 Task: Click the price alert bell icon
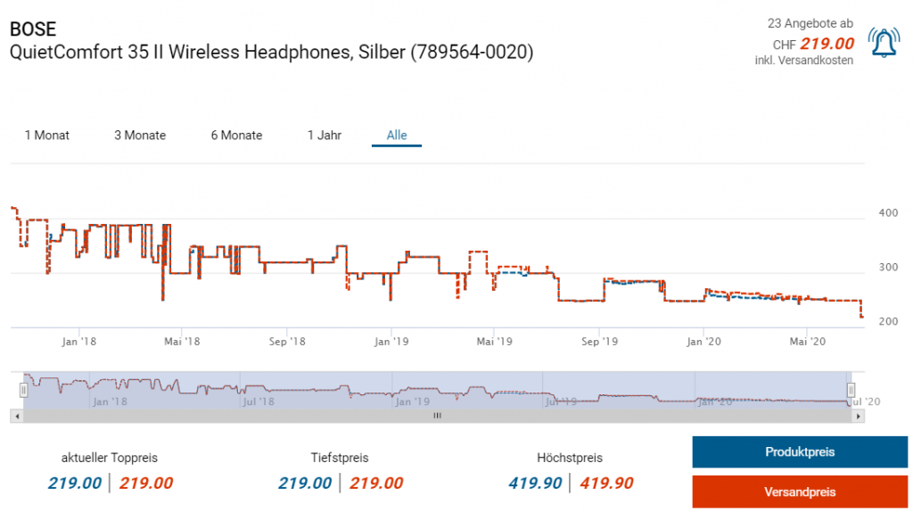pyautogui.click(x=884, y=43)
